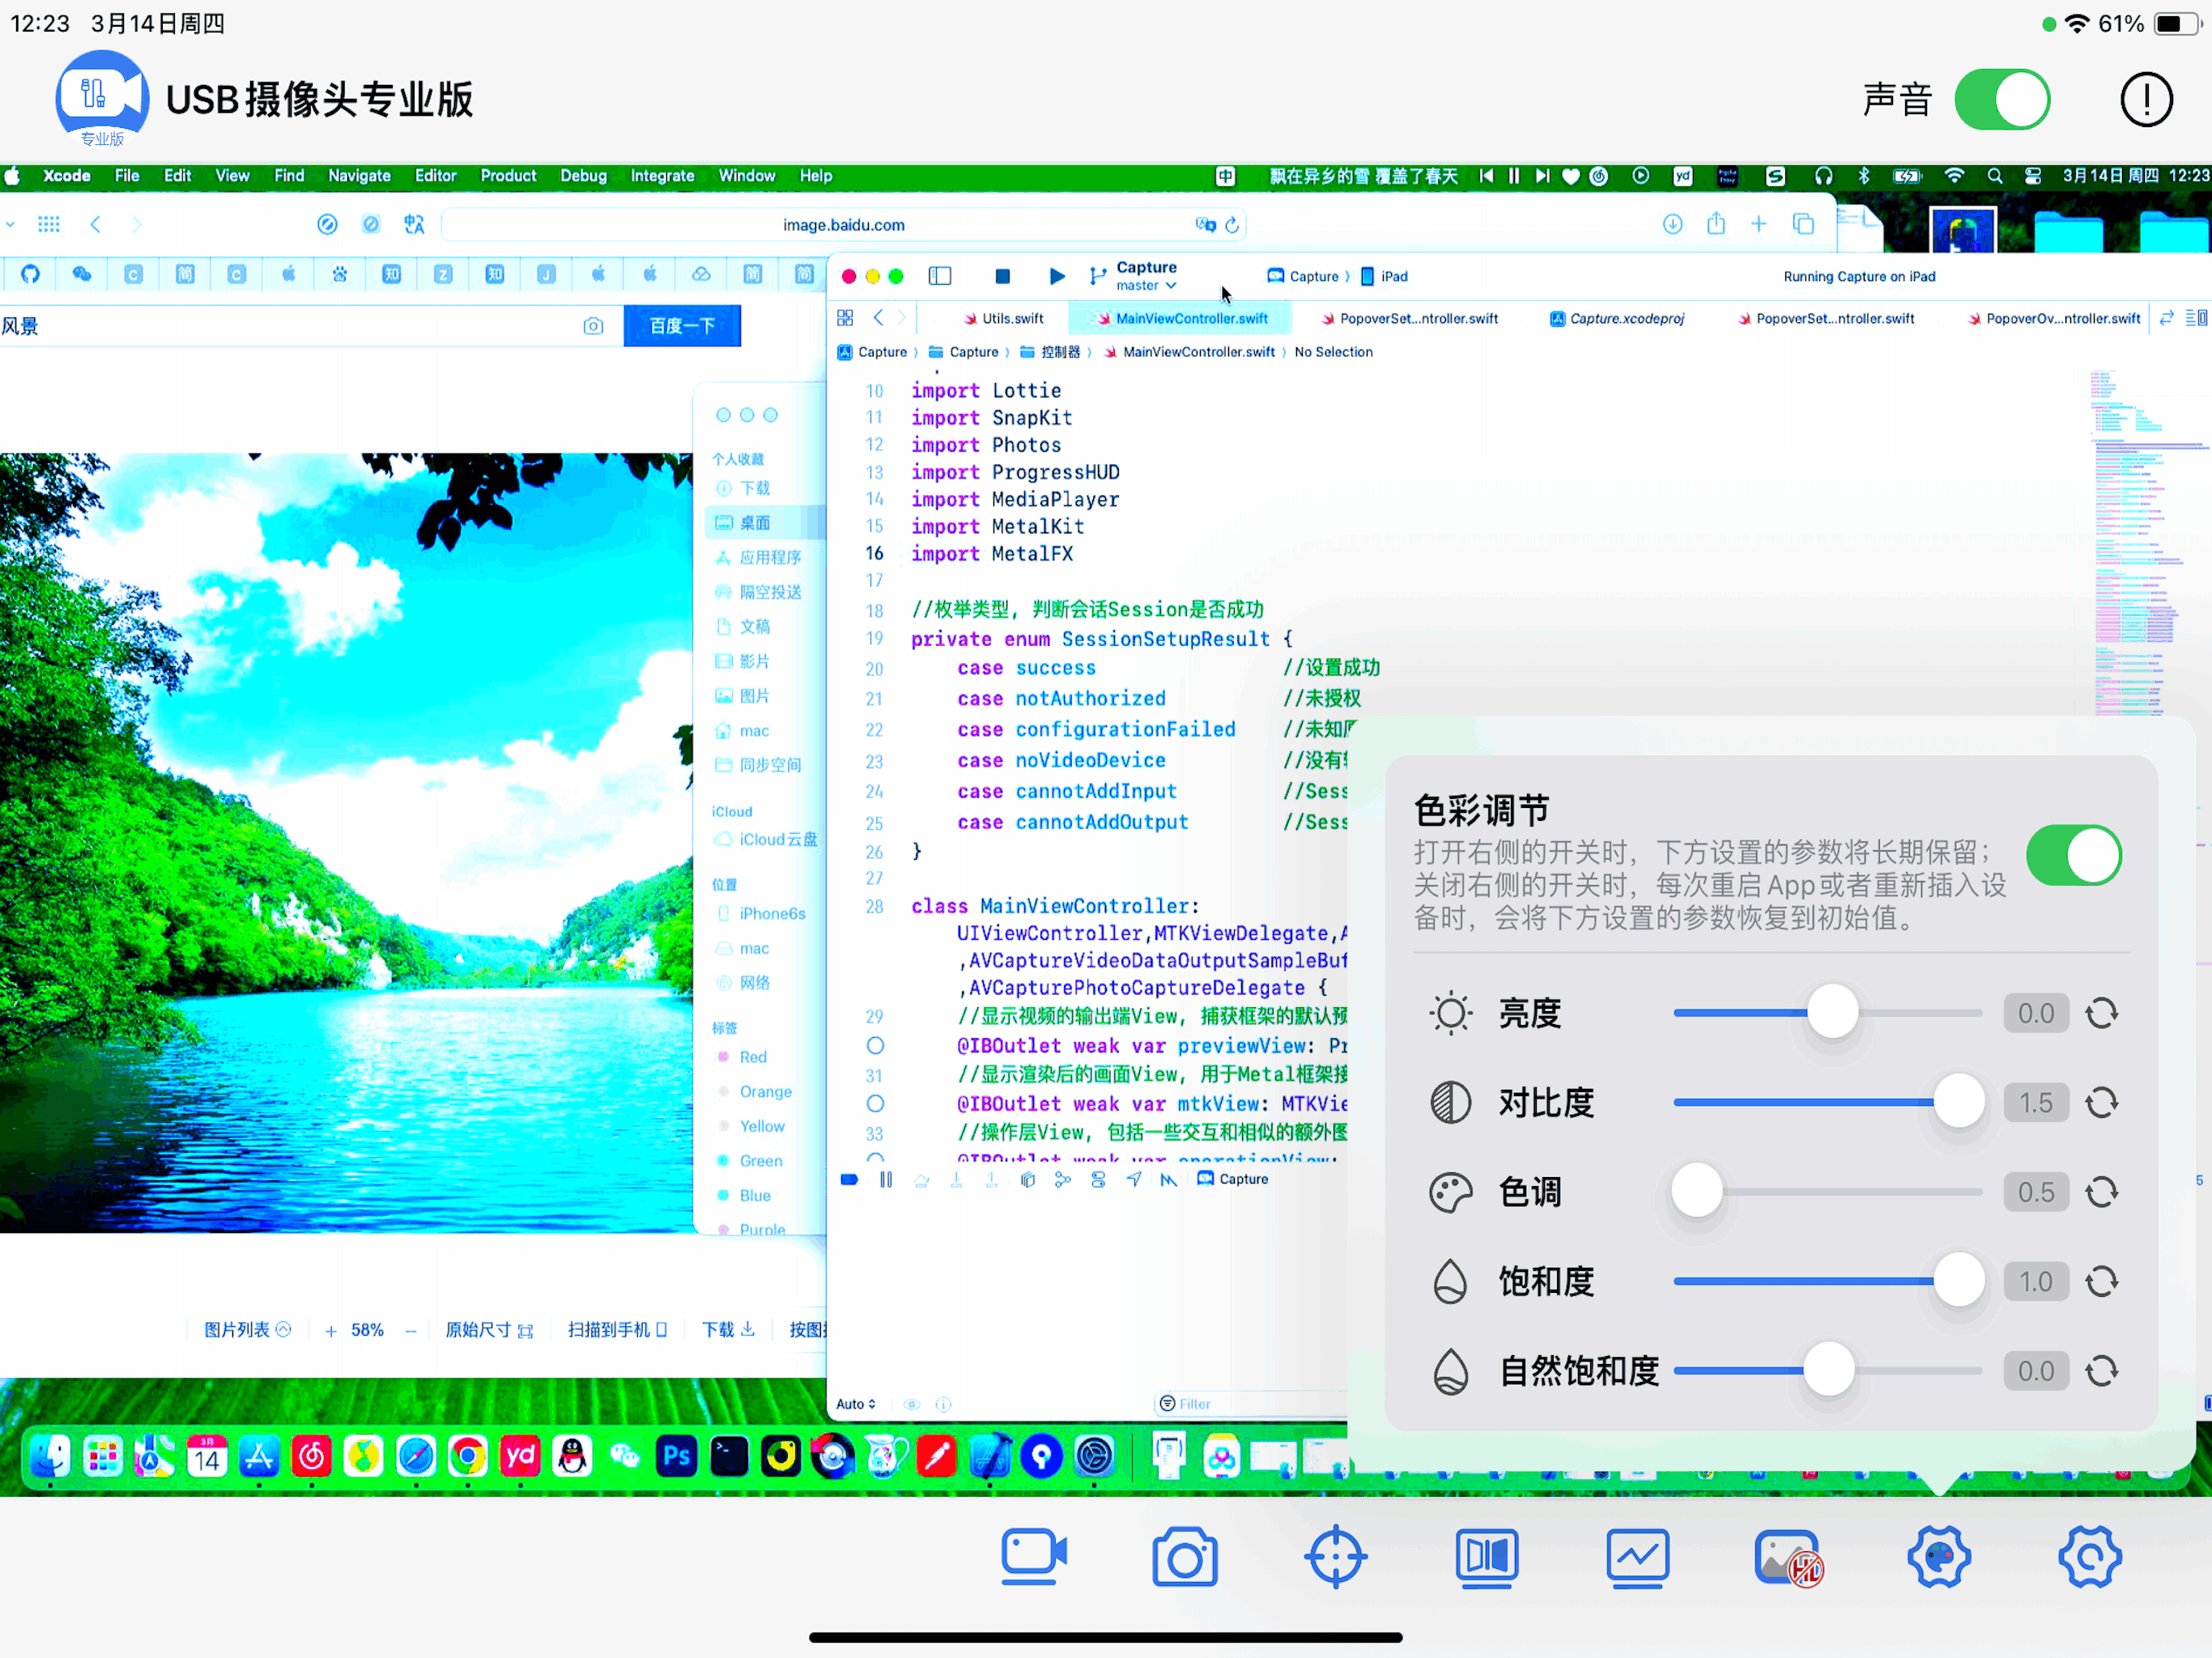Open the Debug menu
The height and width of the screenshot is (1658, 2212).
583,176
